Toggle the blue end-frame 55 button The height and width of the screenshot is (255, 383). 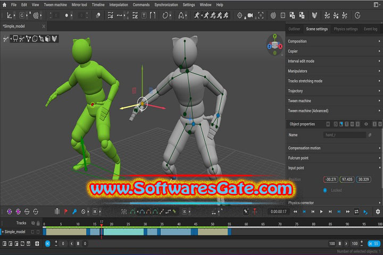(x=374, y=243)
